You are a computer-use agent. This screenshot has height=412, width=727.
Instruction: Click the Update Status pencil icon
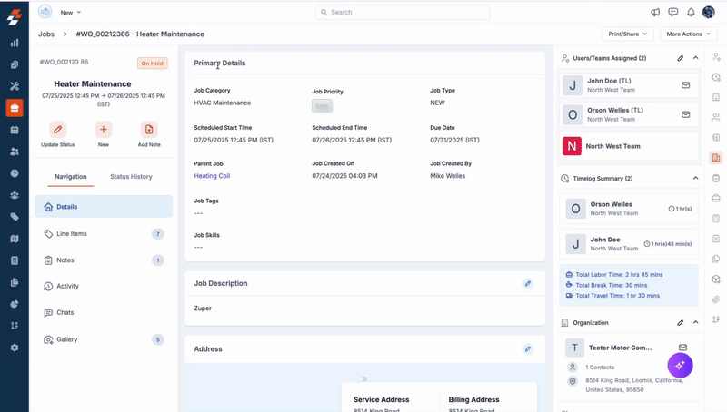point(58,130)
